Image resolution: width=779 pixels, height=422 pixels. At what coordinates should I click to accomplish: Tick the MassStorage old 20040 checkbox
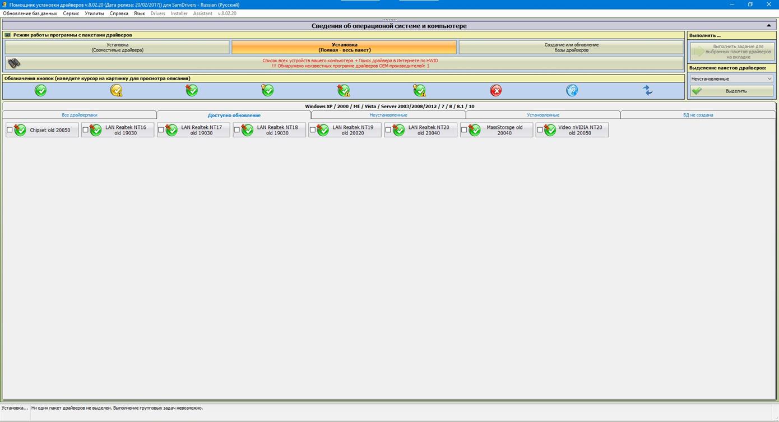464,130
